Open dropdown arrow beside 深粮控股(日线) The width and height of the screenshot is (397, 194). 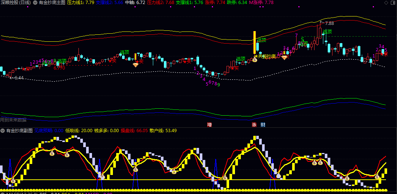35,3
